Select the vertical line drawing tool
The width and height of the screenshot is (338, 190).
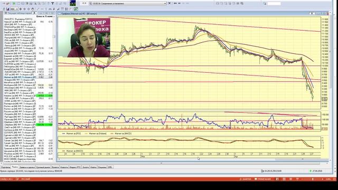(x=46, y=9)
